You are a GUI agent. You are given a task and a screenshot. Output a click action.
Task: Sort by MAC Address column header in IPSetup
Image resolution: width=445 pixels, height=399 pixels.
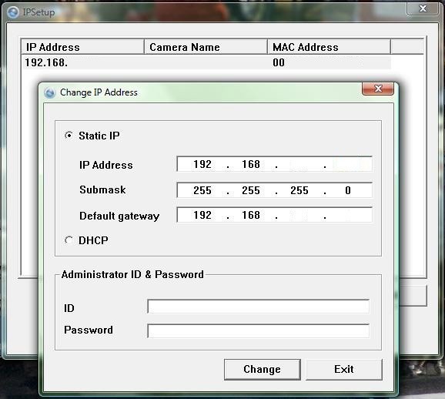click(329, 47)
